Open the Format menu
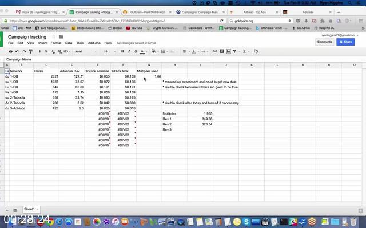The image size is (366, 228). 56,43
